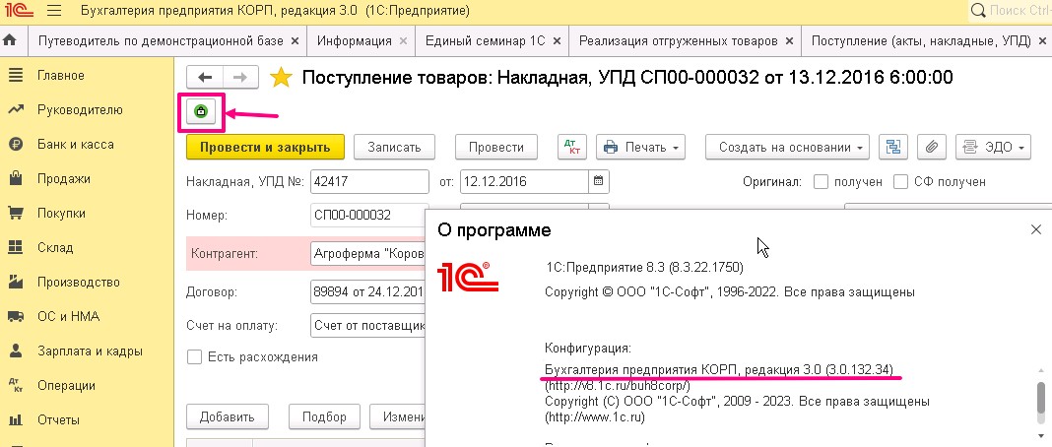The height and width of the screenshot is (447, 1052).
Task: Click the search magnifier icon in the title bar
Action: [979, 11]
